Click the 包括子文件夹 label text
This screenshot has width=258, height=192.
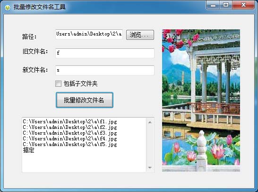click(x=80, y=84)
